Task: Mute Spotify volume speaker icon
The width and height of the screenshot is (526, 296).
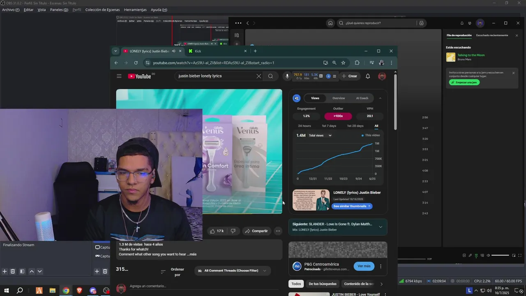Action: (x=488, y=255)
